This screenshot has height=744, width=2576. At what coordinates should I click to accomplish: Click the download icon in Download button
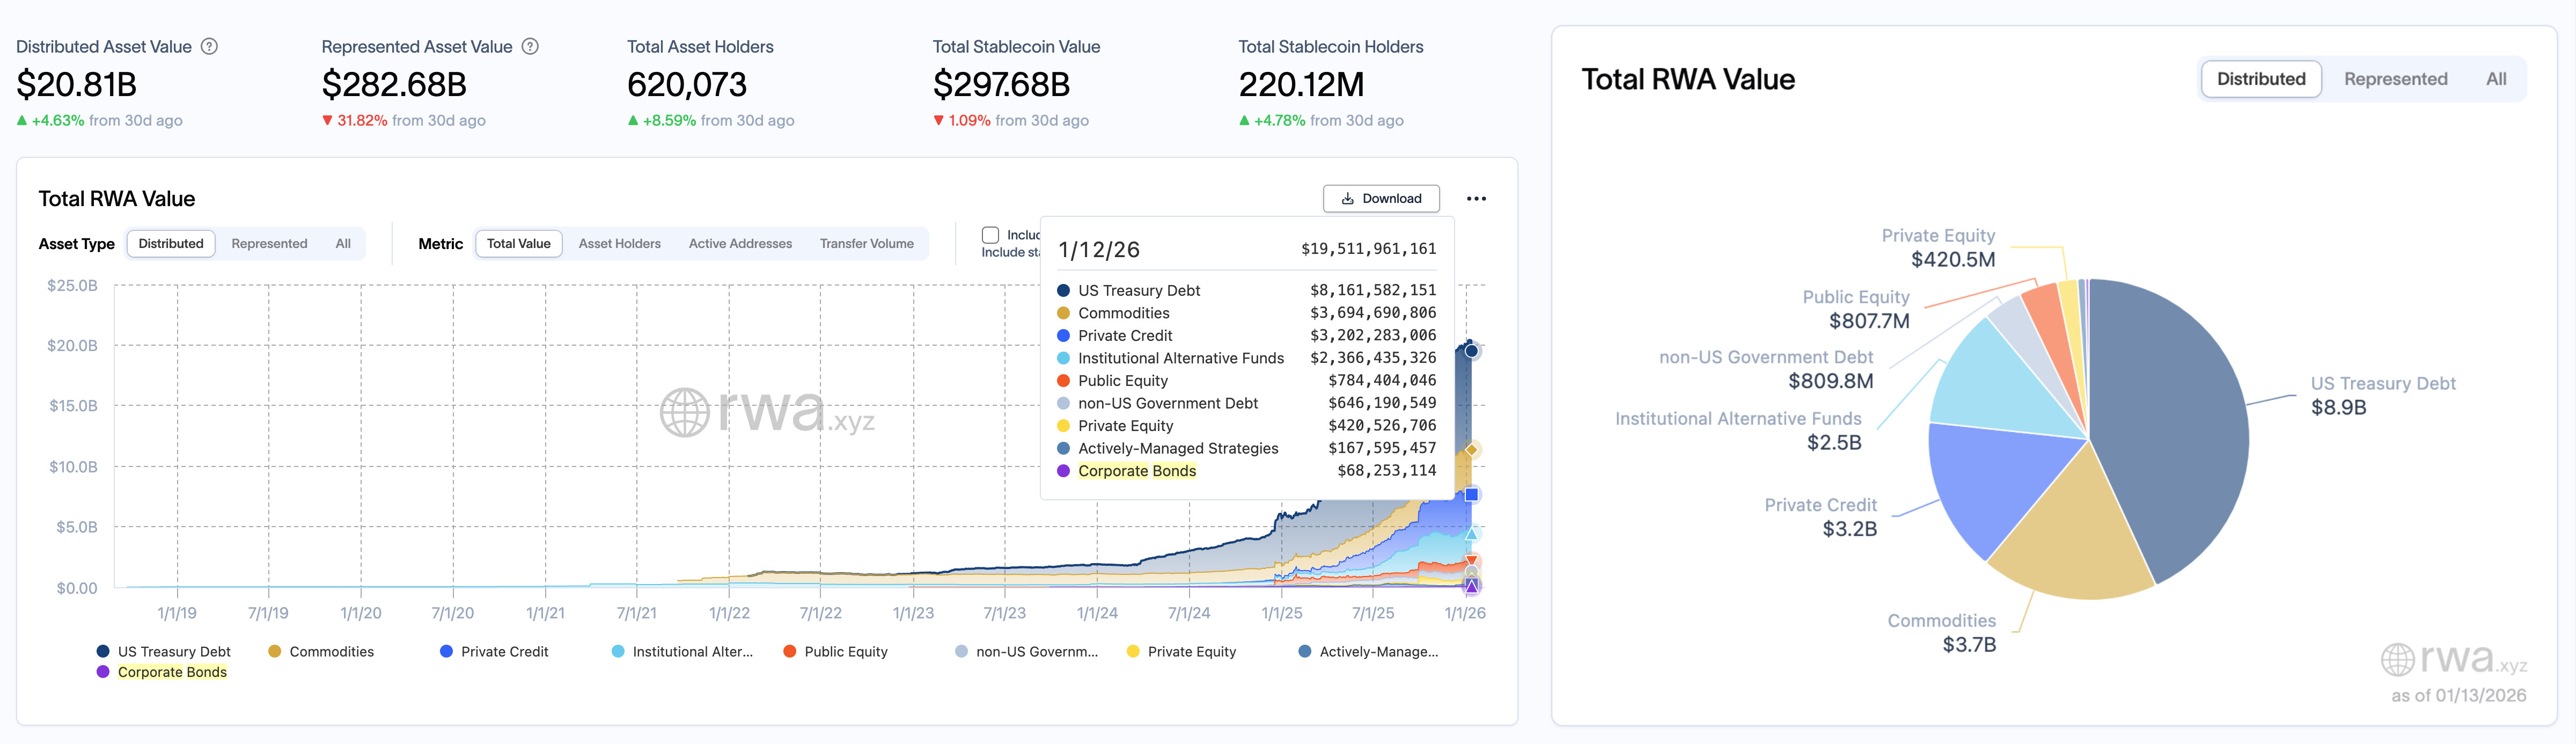coord(1347,199)
